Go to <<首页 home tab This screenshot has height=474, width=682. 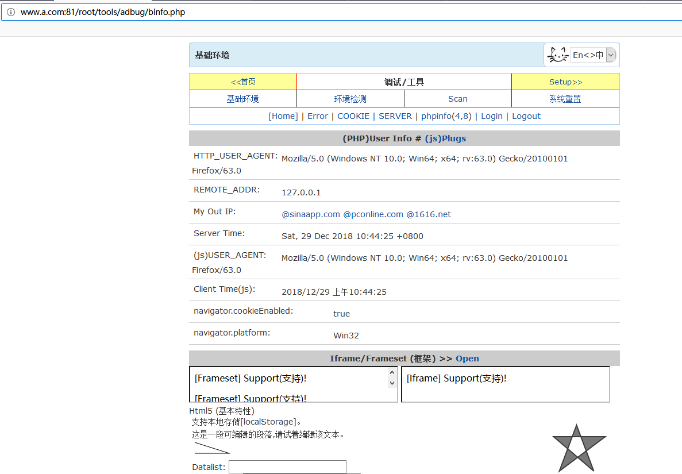click(243, 82)
